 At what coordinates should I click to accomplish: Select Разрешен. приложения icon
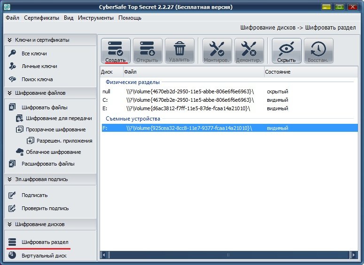[30, 141]
